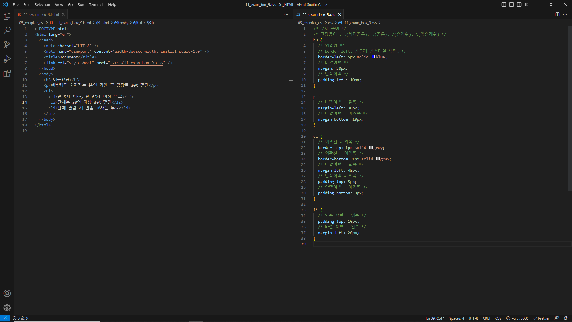Screen dimensions: 572x322
Task: Open the Run and Debug view
Action: 7,59
